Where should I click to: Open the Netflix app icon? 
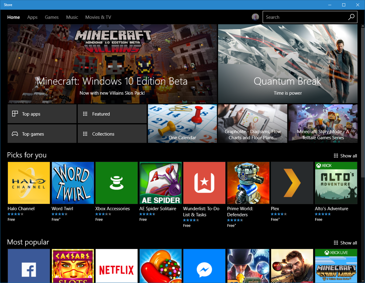coord(117,266)
